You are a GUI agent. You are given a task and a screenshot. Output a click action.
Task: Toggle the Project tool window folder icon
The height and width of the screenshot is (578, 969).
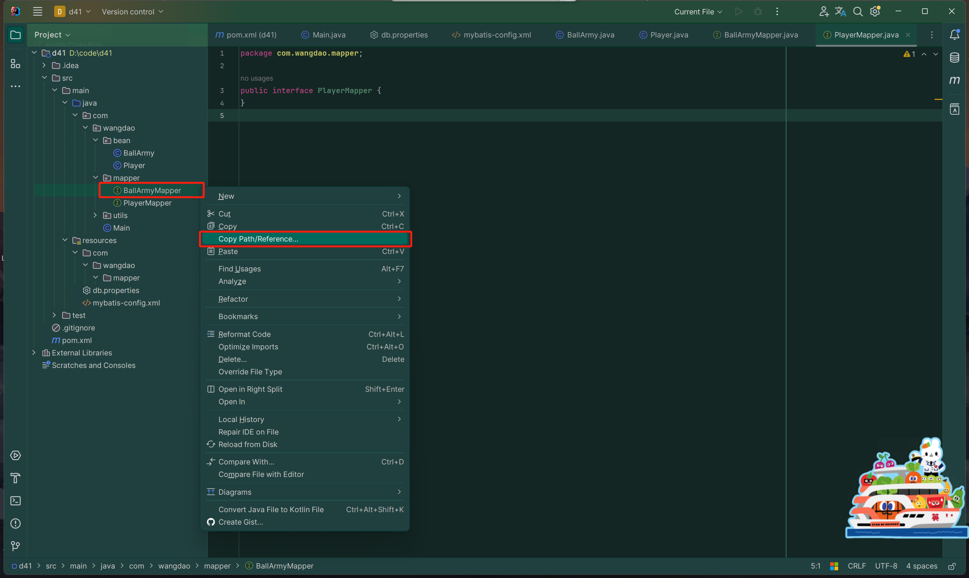(16, 35)
